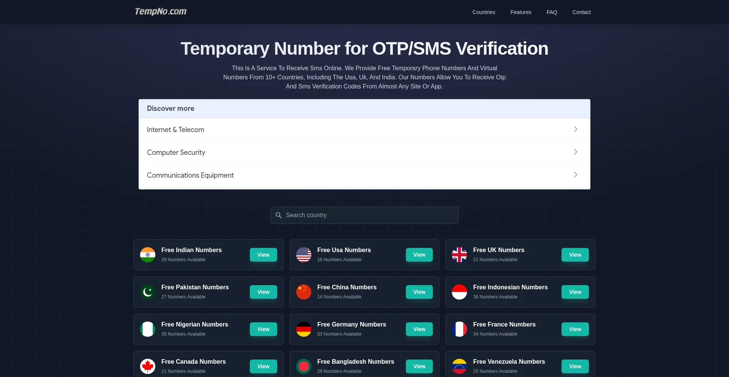Click the India flag icon

pos(148,255)
